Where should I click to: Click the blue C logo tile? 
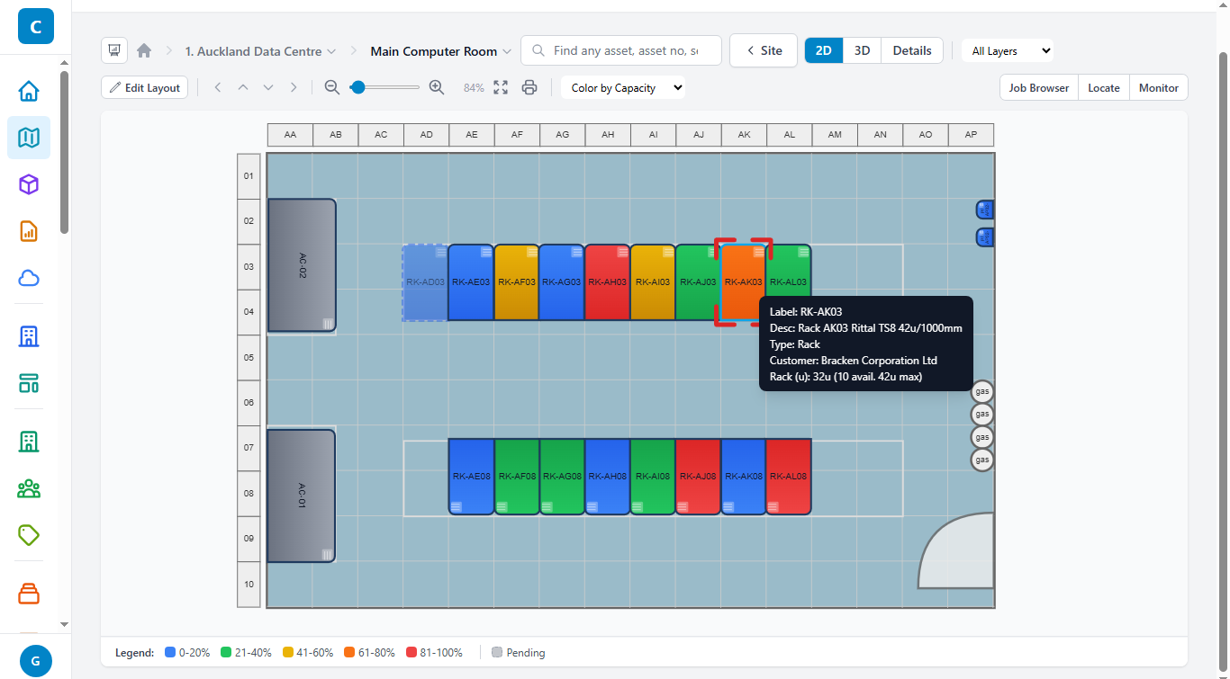[x=36, y=27]
